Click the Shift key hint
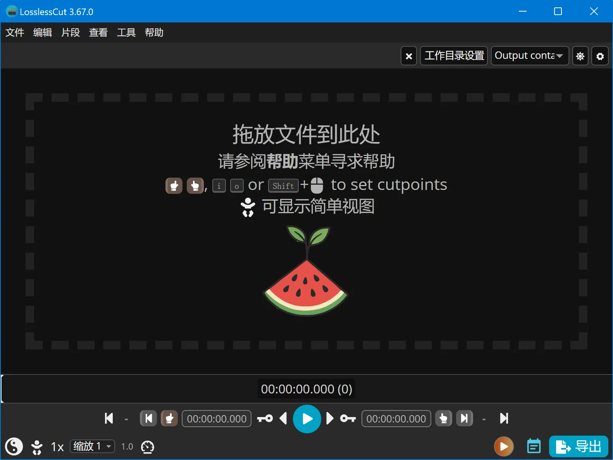Image resolution: width=613 pixels, height=460 pixels. click(x=283, y=186)
